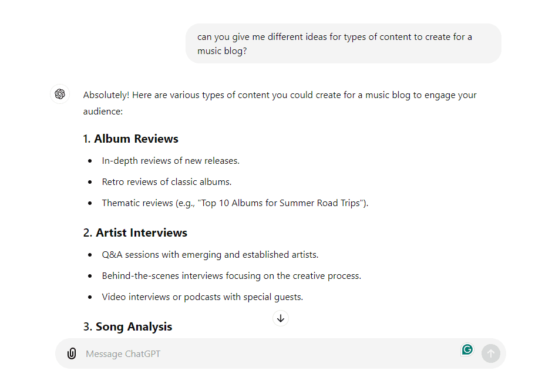Click the quoted "Top 10 Albums for Summer Road Trips"
This screenshot has width=552, height=374.
tap(281, 203)
